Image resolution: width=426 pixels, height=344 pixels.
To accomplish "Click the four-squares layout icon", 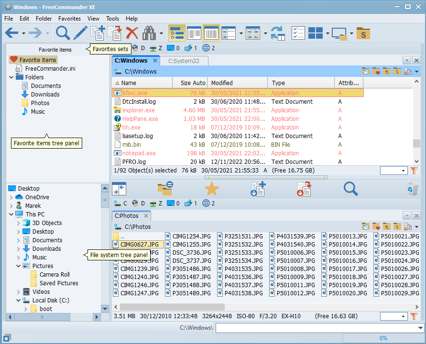I will tap(316, 33).
